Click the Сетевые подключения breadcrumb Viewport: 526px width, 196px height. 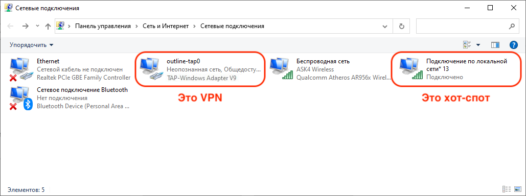coord(232,26)
